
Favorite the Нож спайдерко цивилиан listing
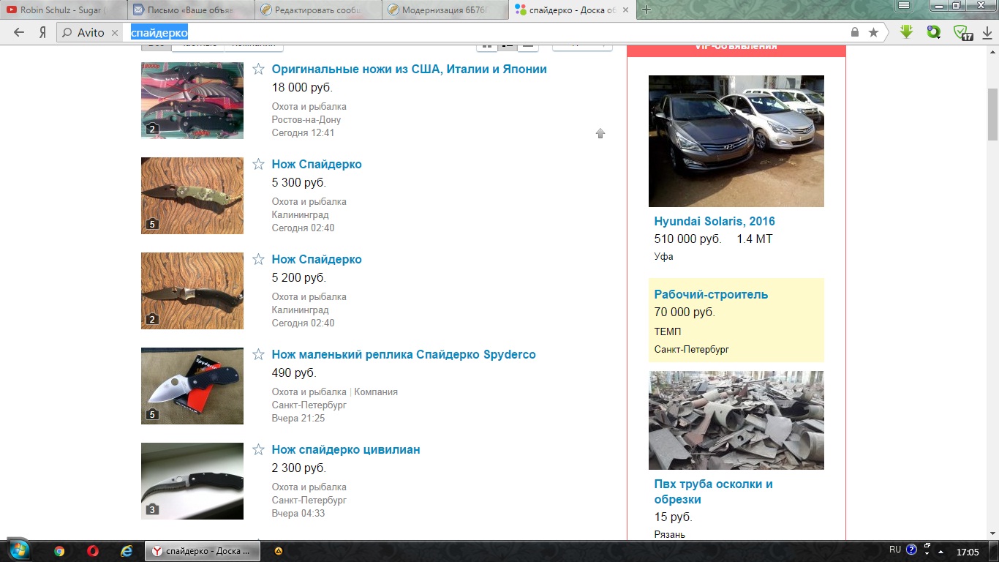pos(258,449)
